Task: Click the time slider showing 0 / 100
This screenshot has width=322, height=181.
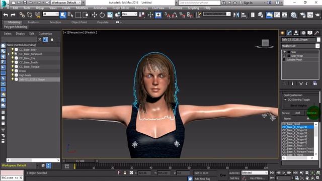Action: [x=80, y=161]
